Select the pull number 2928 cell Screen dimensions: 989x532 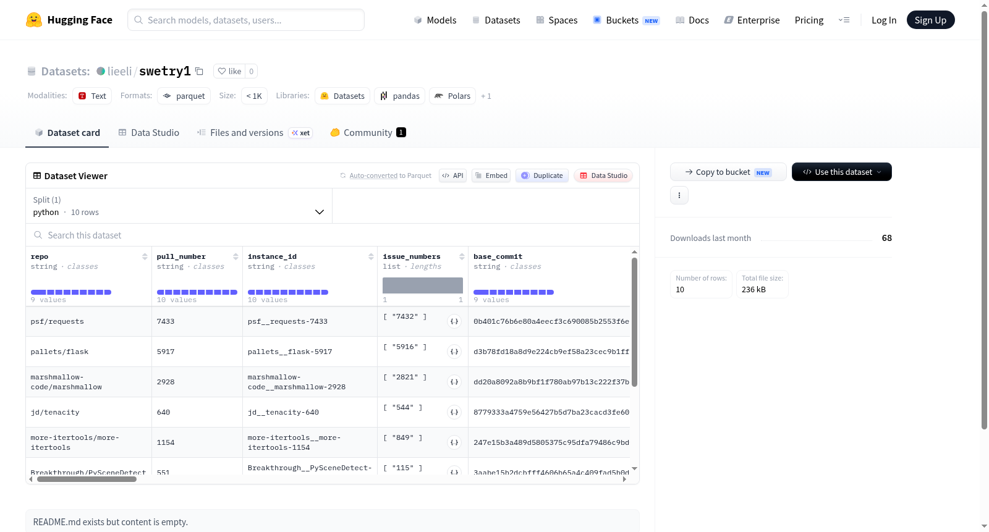click(x=197, y=382)
